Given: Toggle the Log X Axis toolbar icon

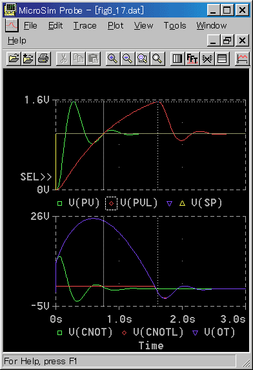Looking at the screenshot, I should 177,58.
